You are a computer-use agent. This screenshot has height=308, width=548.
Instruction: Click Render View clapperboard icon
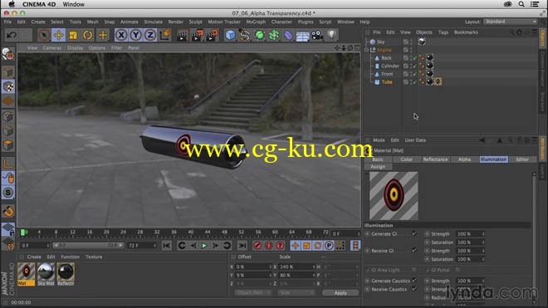pos(182,35)
